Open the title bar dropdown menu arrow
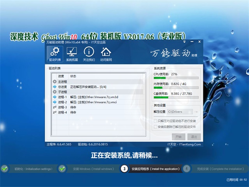Viewport: 249px width, 187px height. (184, 42)
